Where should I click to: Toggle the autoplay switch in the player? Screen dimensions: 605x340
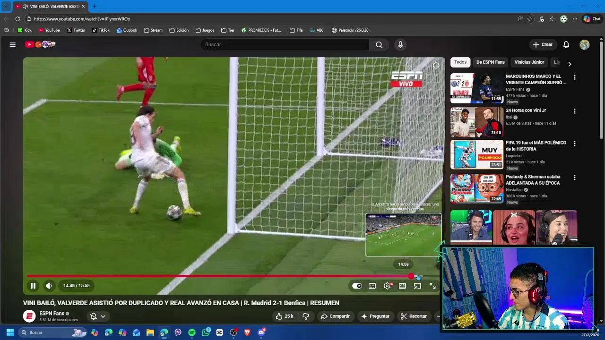(357, 286)
